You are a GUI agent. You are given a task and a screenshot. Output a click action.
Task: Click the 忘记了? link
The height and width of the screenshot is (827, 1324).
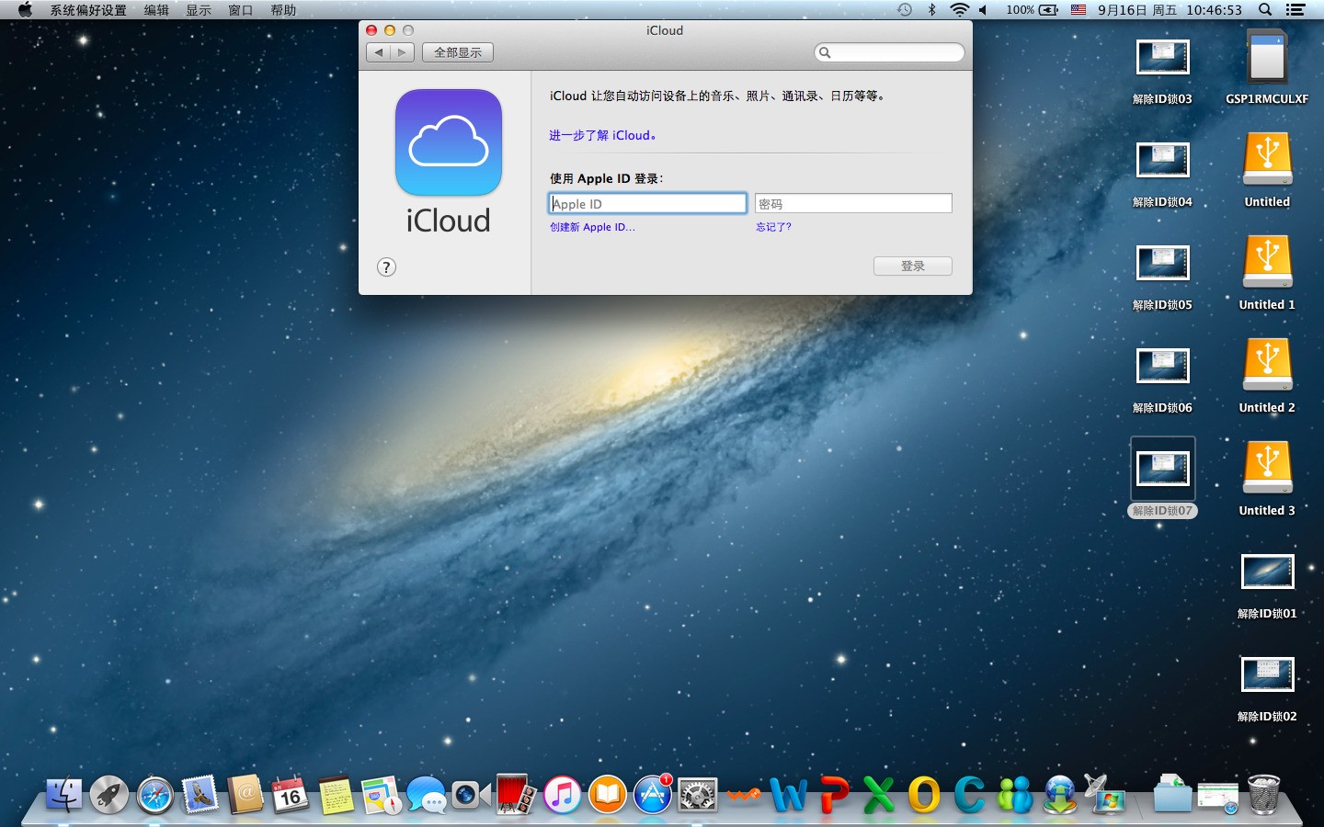(773, 227)
